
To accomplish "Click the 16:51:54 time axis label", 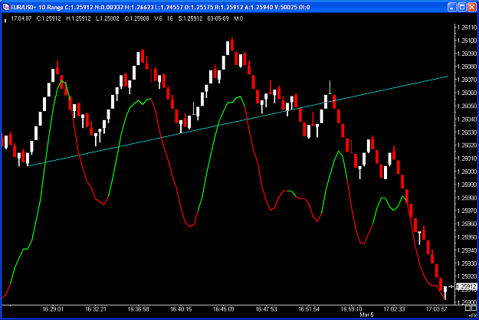I will (309, 309).
